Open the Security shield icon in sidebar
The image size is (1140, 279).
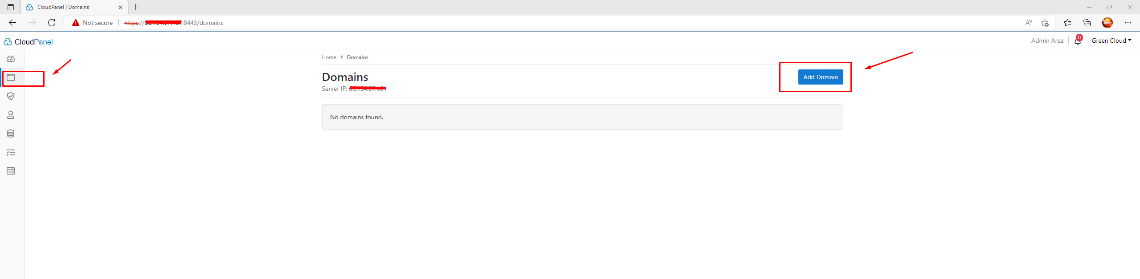11,96
